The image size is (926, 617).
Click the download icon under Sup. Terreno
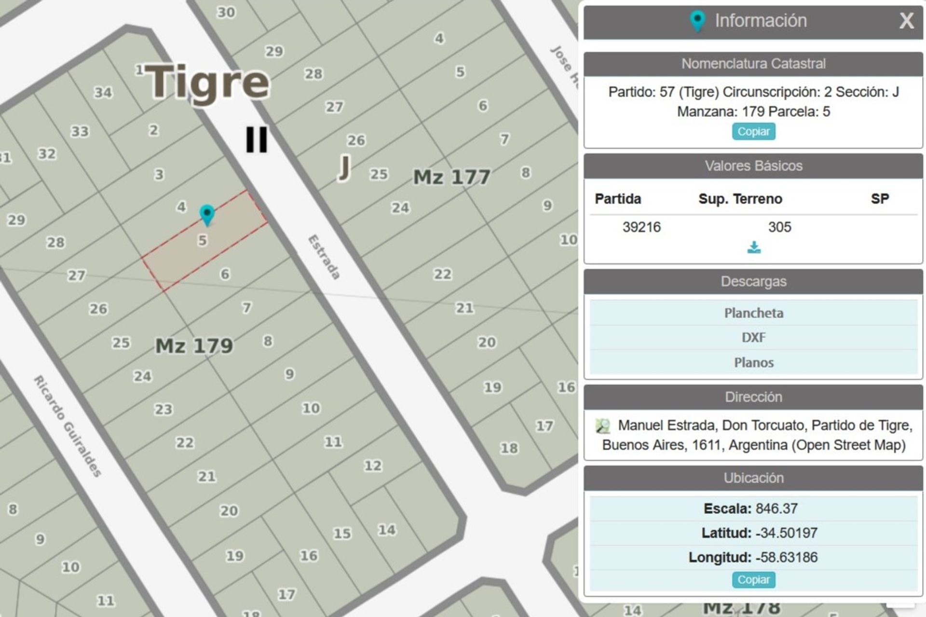[x=754, y=248]
